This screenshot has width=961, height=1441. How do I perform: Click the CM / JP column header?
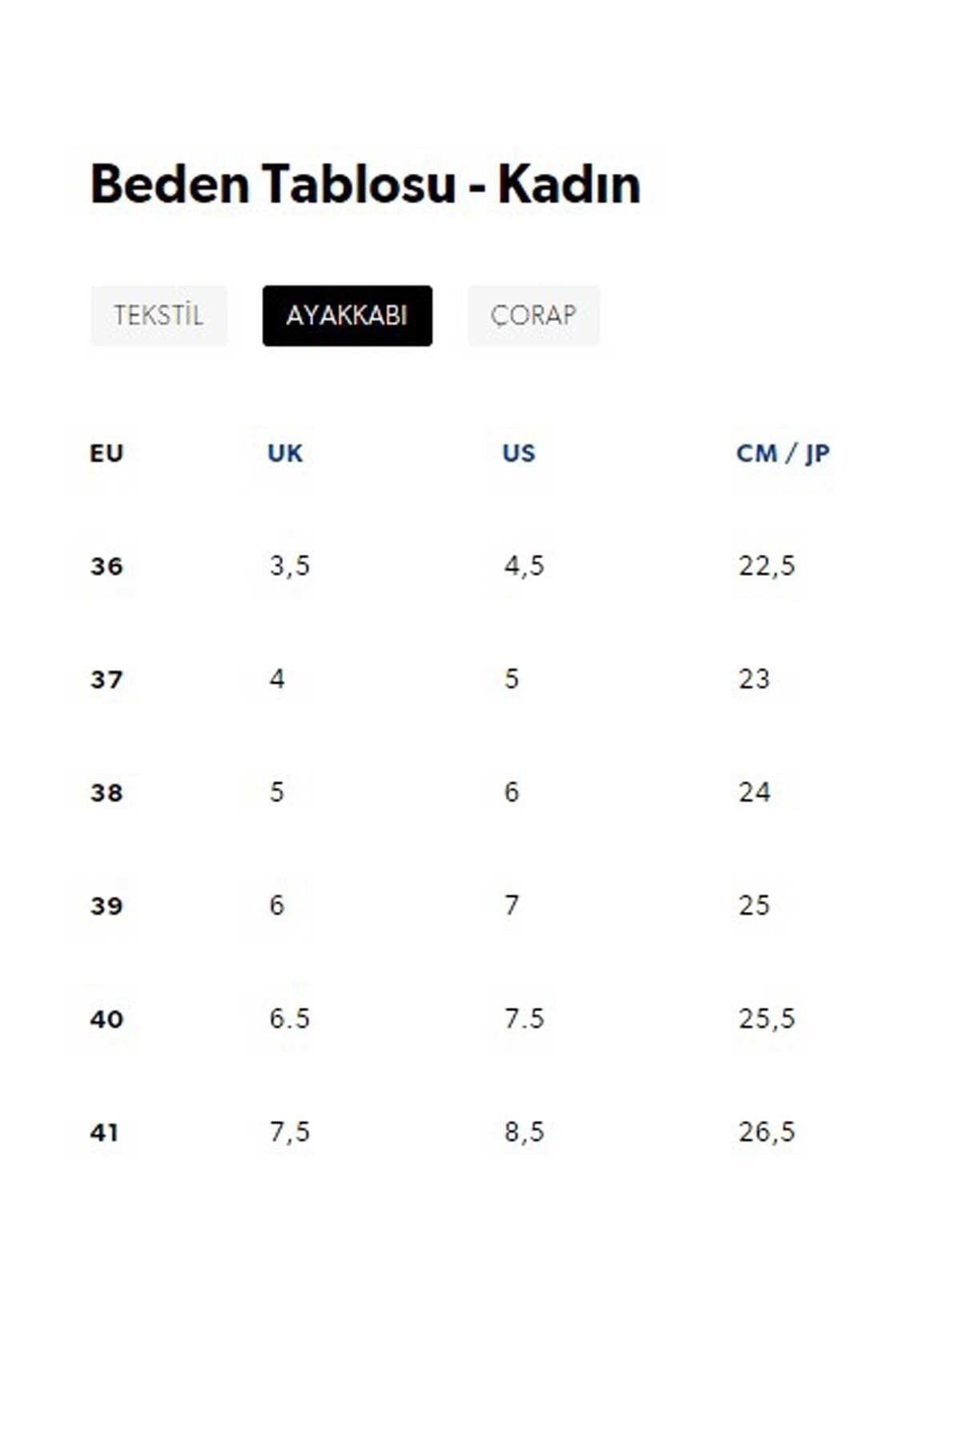click(782, 453)
